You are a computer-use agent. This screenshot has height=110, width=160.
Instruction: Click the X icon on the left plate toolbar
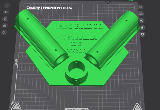point(7,5)
